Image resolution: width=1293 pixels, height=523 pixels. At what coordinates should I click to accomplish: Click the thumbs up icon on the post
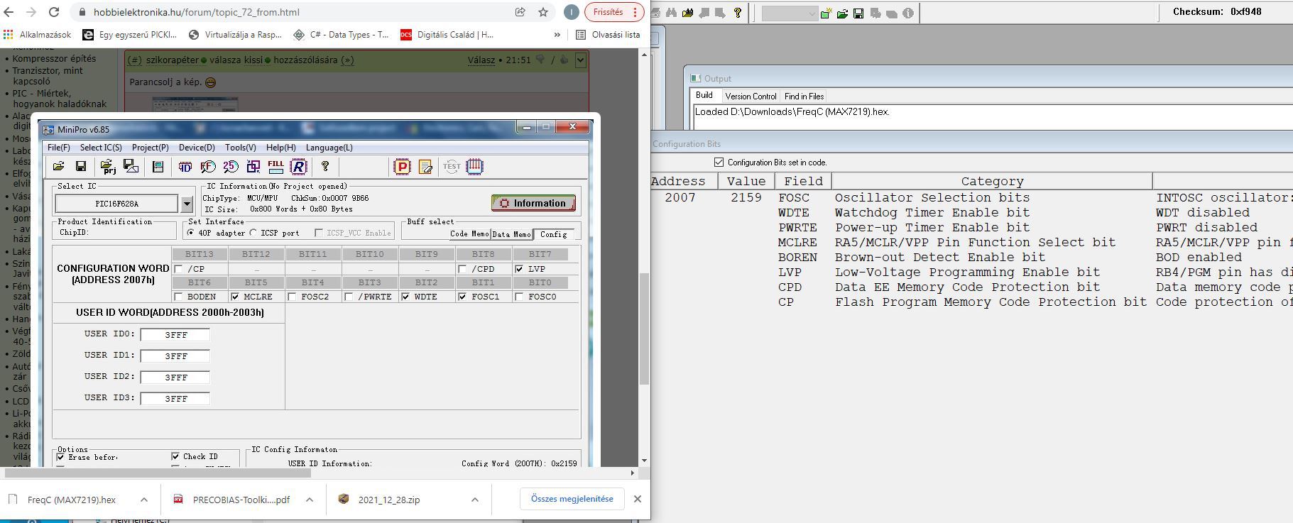pyautogui.click(x=564, y=60)
